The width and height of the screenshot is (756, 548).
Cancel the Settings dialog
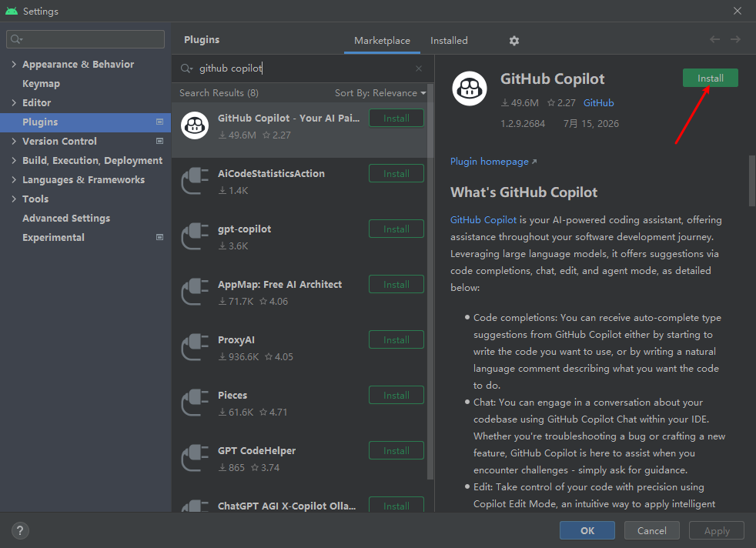[x=652, y=530]
